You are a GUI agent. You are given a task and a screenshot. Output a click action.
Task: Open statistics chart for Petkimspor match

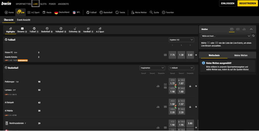pos(158,86)
